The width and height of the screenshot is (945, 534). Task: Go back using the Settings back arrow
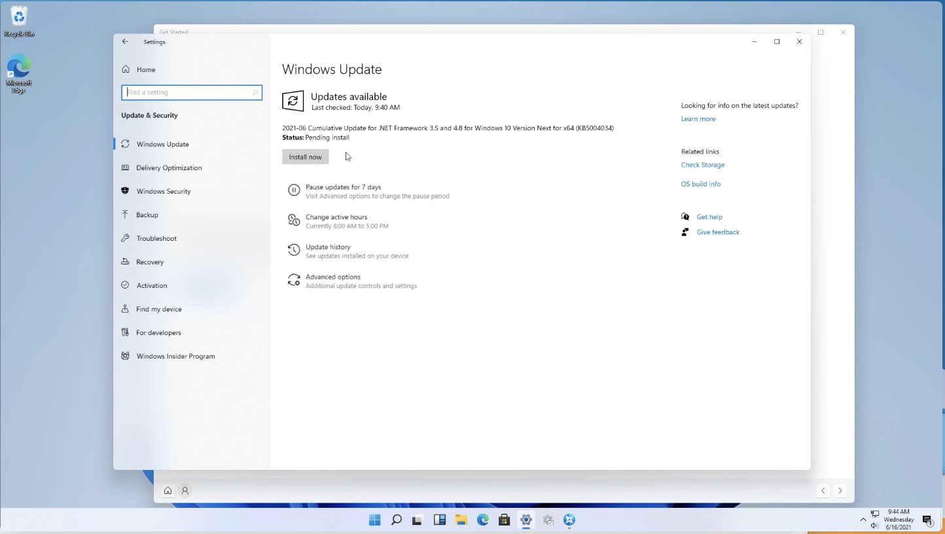click(125, 42)
